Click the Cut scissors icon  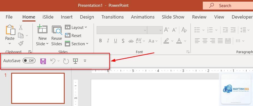[21, 27]
